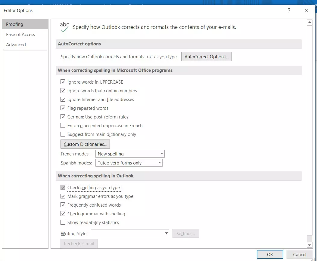Expand the Writing Style dropdown

166,233
